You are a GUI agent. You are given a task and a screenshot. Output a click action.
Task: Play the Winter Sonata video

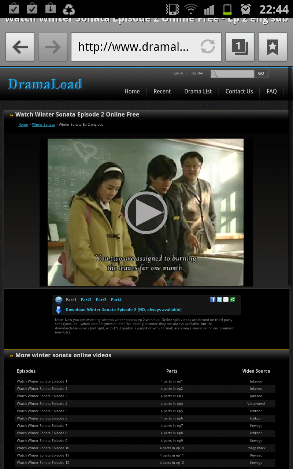coord(146,213)
